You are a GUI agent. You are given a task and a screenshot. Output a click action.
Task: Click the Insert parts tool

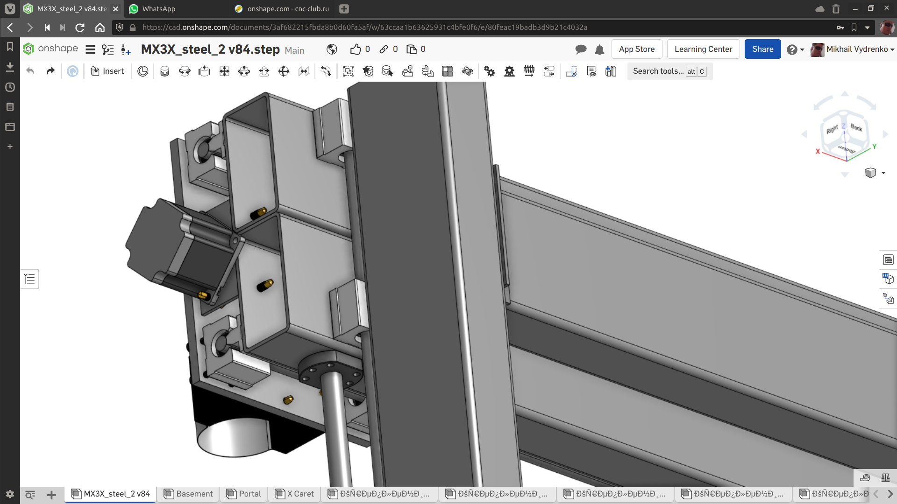107,71
